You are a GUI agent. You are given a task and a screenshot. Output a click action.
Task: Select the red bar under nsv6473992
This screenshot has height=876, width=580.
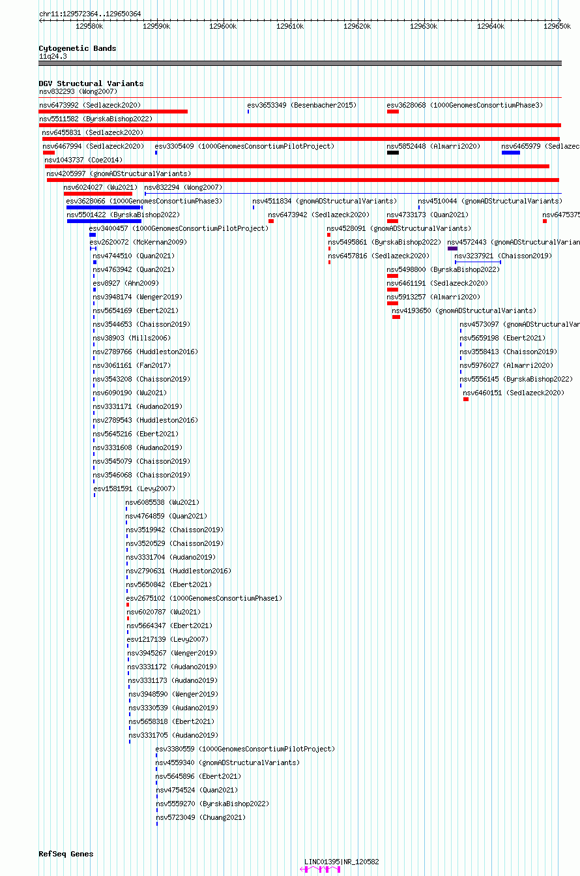[113, 112]
